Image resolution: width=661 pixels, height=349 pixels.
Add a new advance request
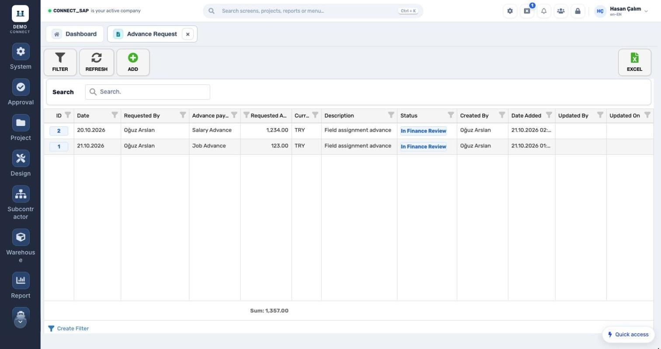133,62
